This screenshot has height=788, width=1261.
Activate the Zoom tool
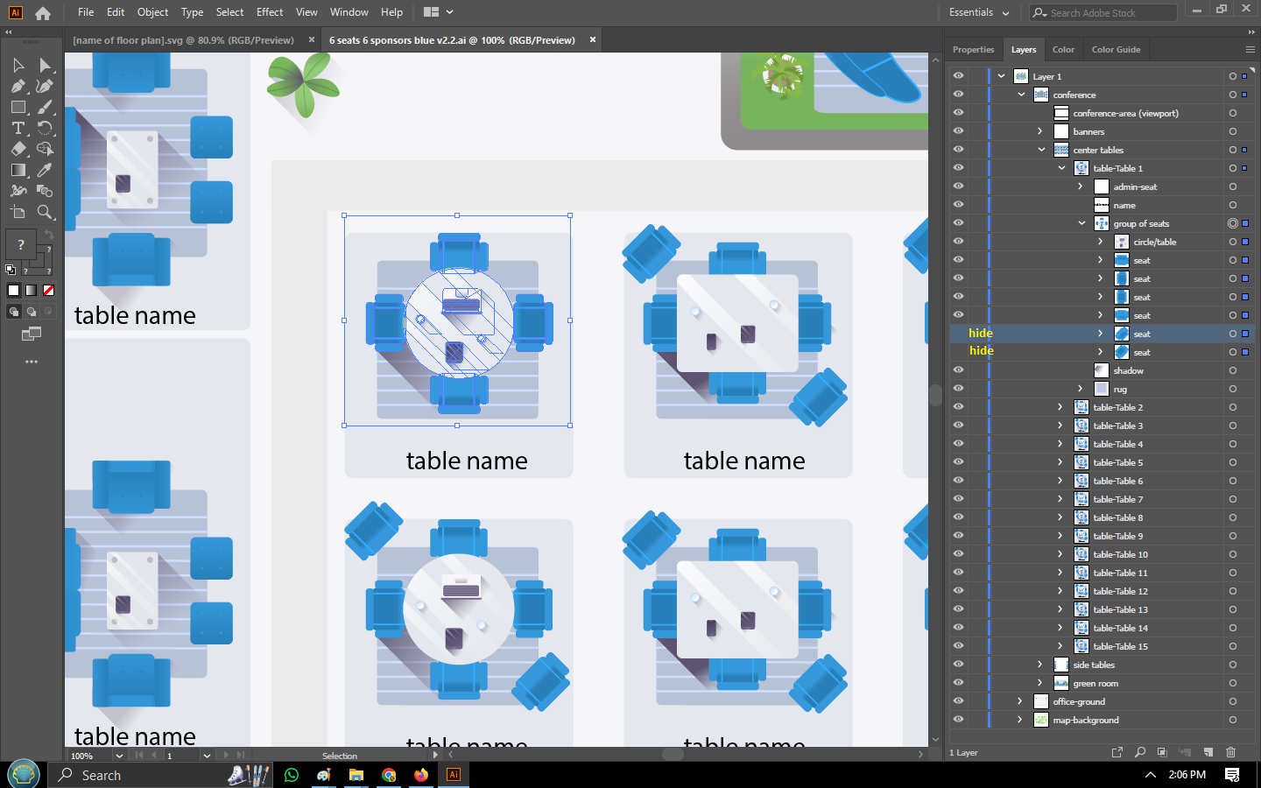pos(46,211)
